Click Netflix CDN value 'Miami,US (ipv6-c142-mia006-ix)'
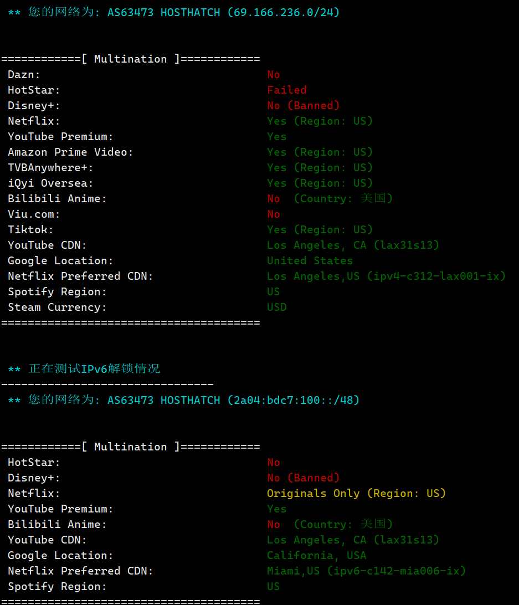This screenshot has height=605, width=519. [x=366, y=571]
